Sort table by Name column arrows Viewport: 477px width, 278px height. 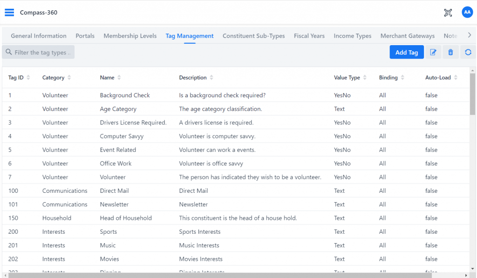pyautogui.click(x=119, y=77)
